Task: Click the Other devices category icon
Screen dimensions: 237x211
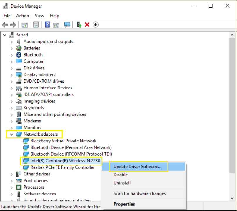Action: click(x=19, y=174)
